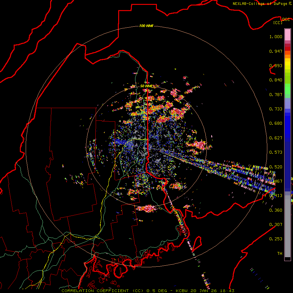This screenshot has width=293, height=293.
Task: Click the 50 NMI range ring label
Action: (x=146, y=86)
